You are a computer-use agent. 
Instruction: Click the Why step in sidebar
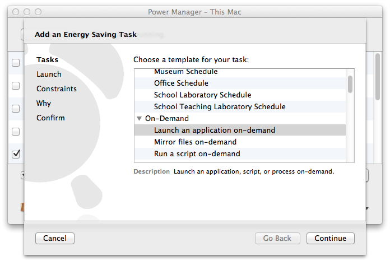pyautogui.click(x=44, y=103)
